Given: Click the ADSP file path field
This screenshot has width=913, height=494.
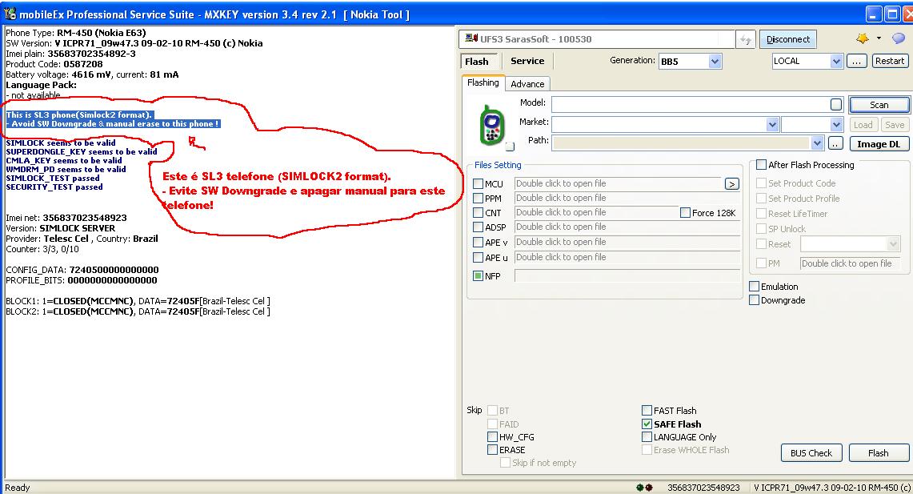Looking at the screenshot, I should [627, 227].
